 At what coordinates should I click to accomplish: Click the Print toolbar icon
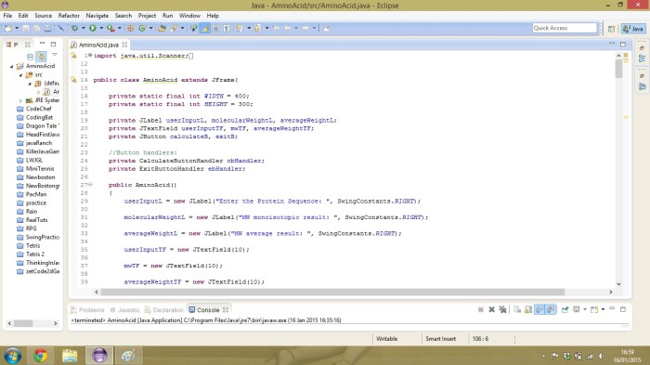tap(48, 28)
